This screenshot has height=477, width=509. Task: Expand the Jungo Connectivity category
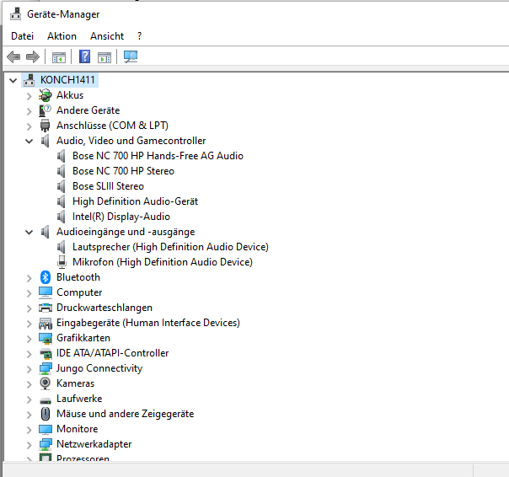[29, 369]
